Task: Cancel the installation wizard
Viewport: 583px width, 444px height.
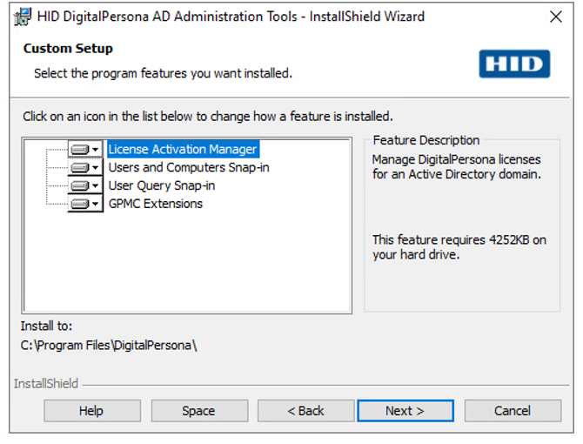Action: tap(512, 411)
